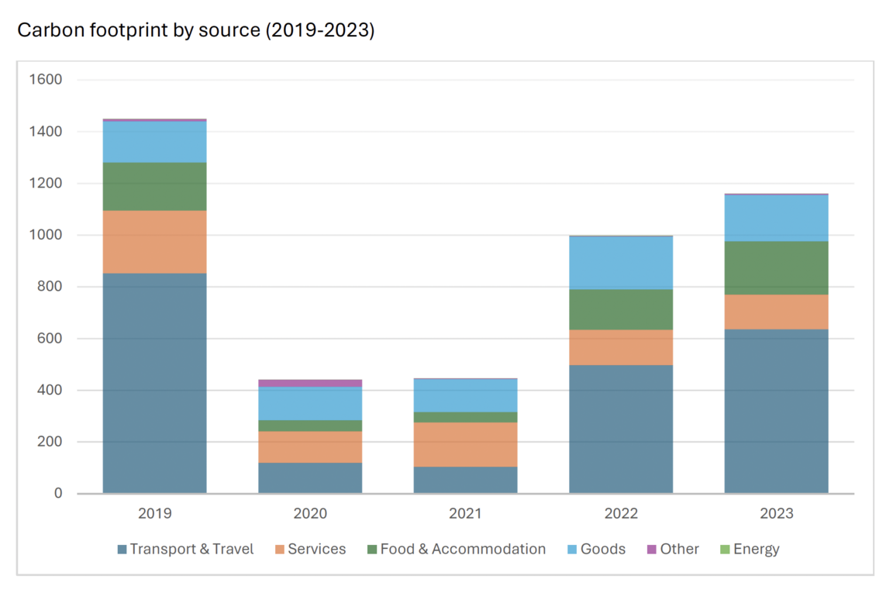Viewport: 893px width, 593px height.
Task: Click the Services legend color marker
Action: (281, 549)
